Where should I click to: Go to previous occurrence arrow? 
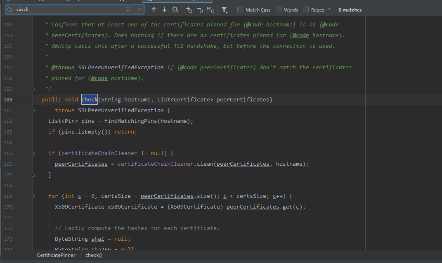click(154, 10)
